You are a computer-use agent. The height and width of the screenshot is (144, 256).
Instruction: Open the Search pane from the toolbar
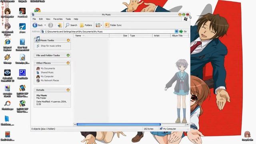pyautogui.click(x=71, y=25)
